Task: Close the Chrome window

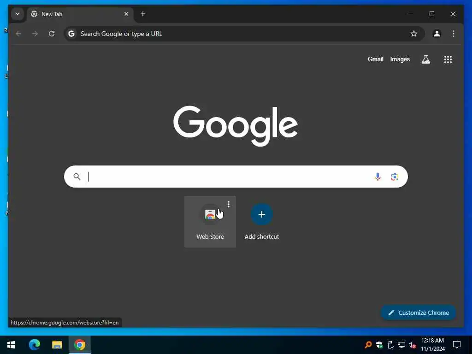Action: pyautogui.click(x=453, y=14)
